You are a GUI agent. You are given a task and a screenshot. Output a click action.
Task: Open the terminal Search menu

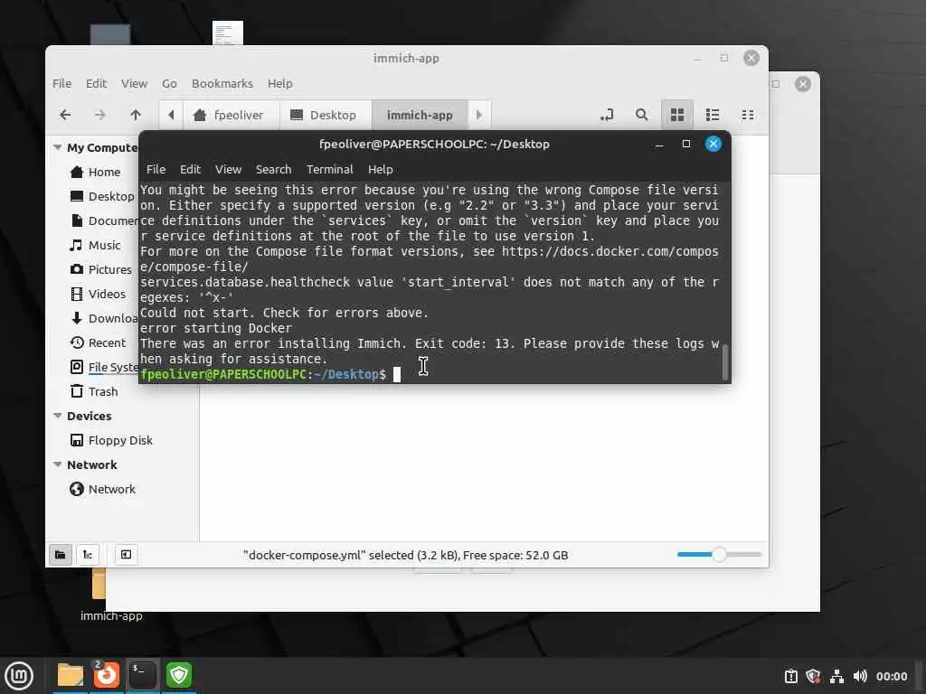click(x=273, y=169)
